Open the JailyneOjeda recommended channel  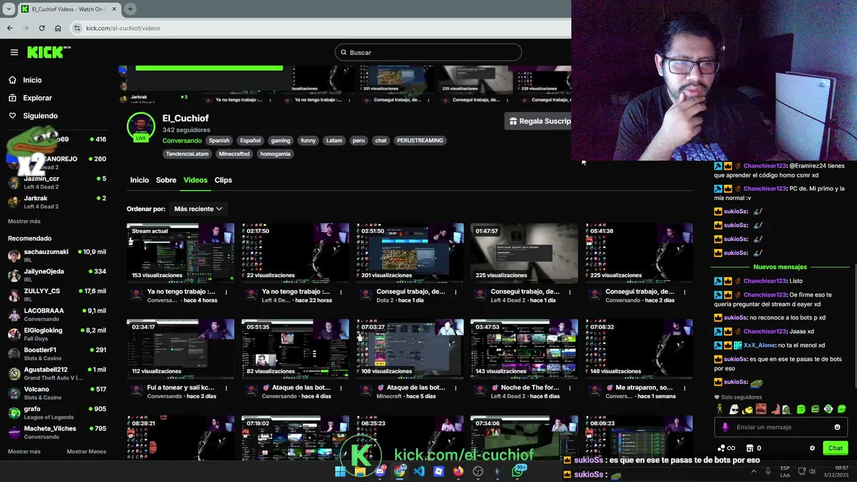click(57, 274)
